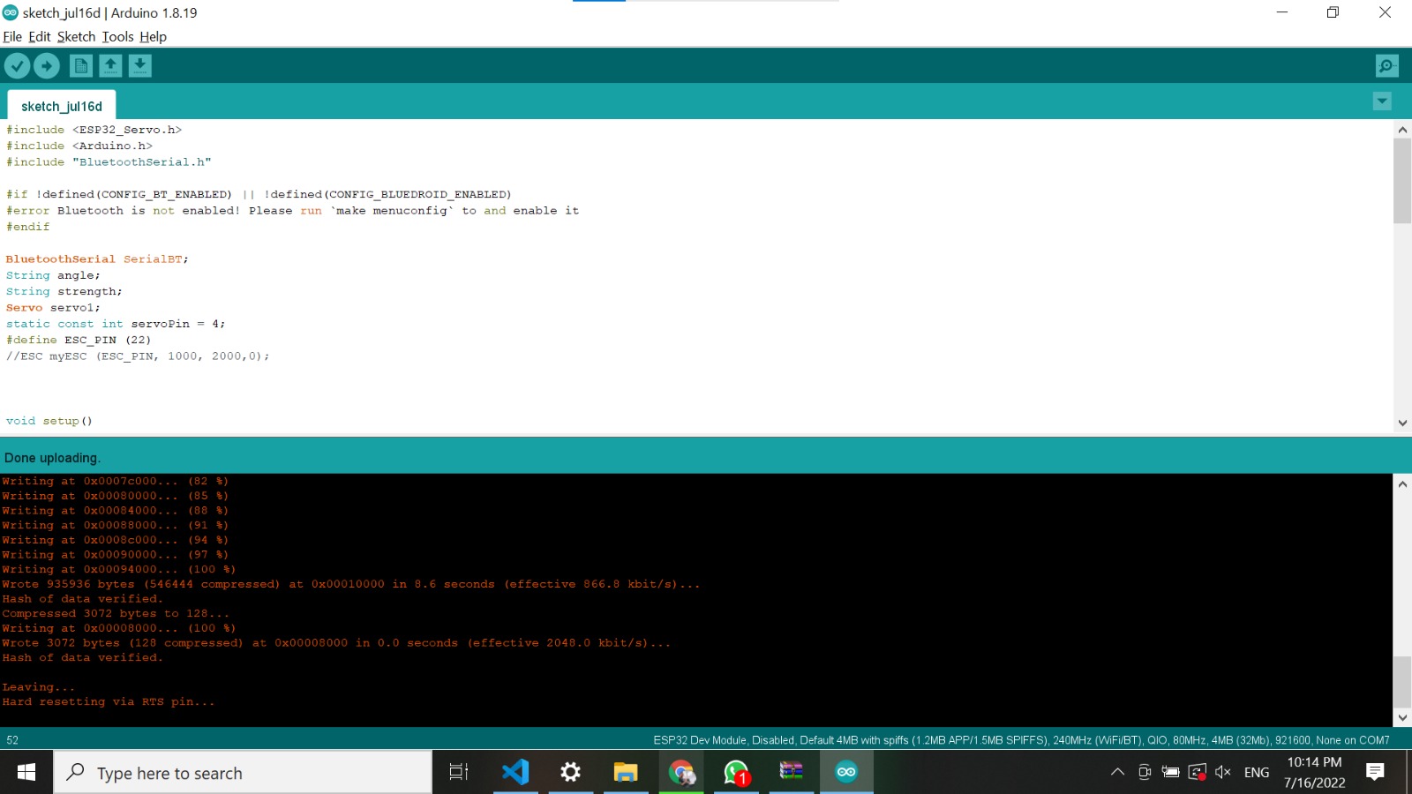This screenshot has width=1412, height=794.
Task: Select the sketch_jul16d tab
Action: click(x=62, y=106)
